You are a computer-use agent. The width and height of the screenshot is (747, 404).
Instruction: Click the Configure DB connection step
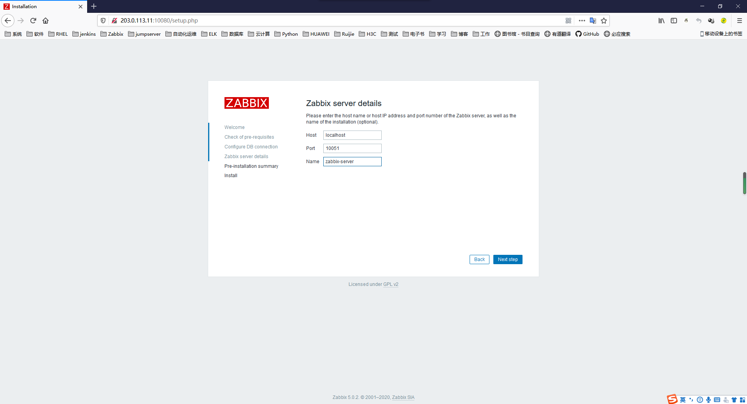pyautogui.click(x=251, y=147)
